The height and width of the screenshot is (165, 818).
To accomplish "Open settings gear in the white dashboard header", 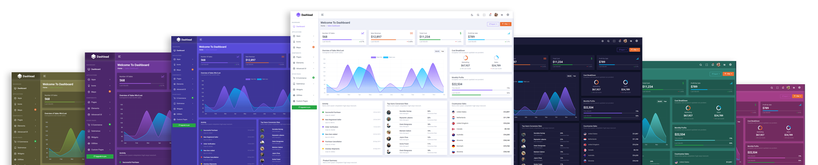I will click(x=508, y=15).
